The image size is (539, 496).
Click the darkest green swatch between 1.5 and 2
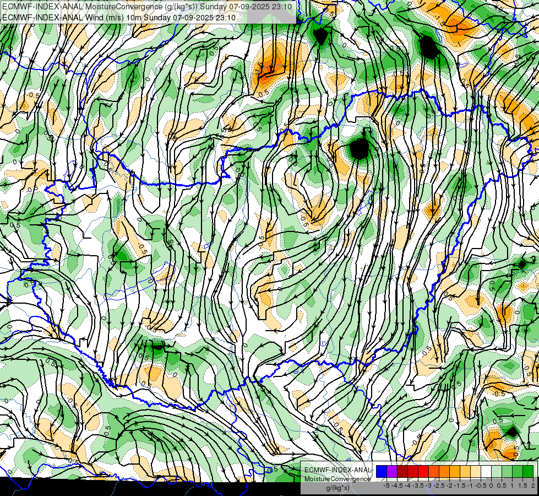pyautogui.click(x=528, y=472)
